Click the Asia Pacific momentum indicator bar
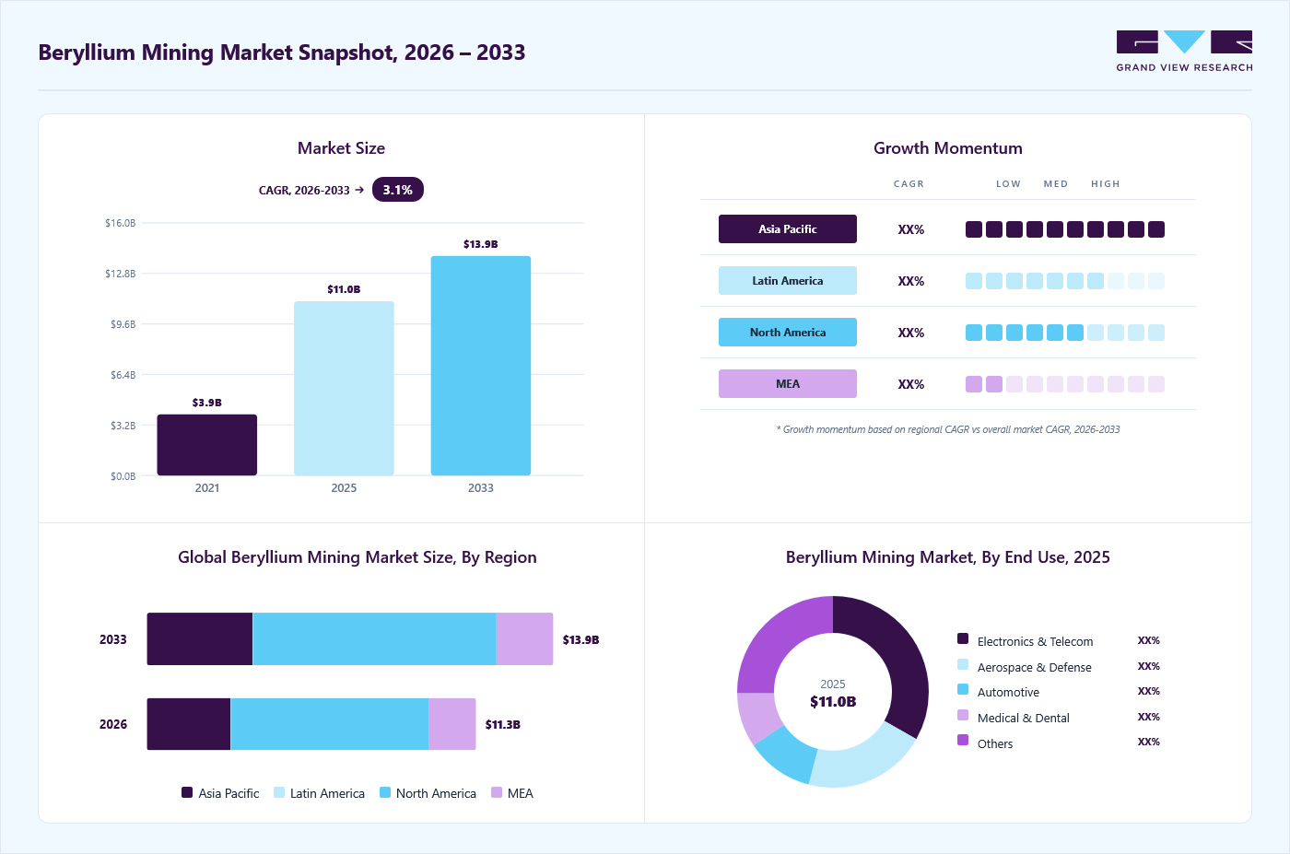The height and width of the screenshot is (854, 1290). [x=1065, y=229]
